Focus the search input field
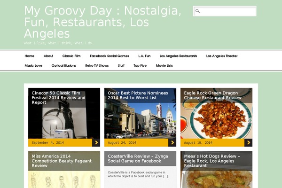The width and height of the screenshot is (282, 188). pos(225,11)
